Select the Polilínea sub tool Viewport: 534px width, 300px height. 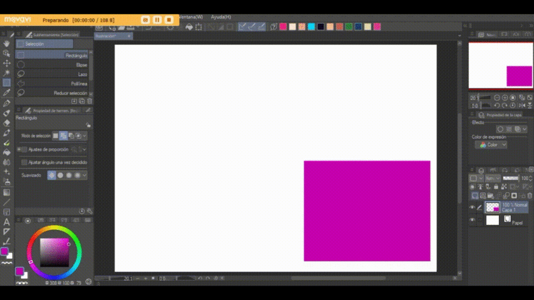coord(52,83)
